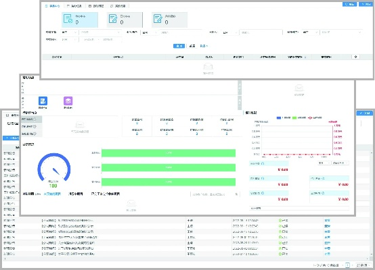This screenshot has height=270, width=375.
Task: Toggle green series in chart legend
Action: [299, 117]
